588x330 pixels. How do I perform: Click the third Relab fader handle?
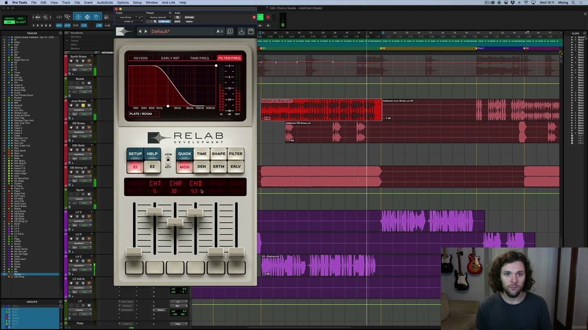pyautogui.click(x=175, y=222)
